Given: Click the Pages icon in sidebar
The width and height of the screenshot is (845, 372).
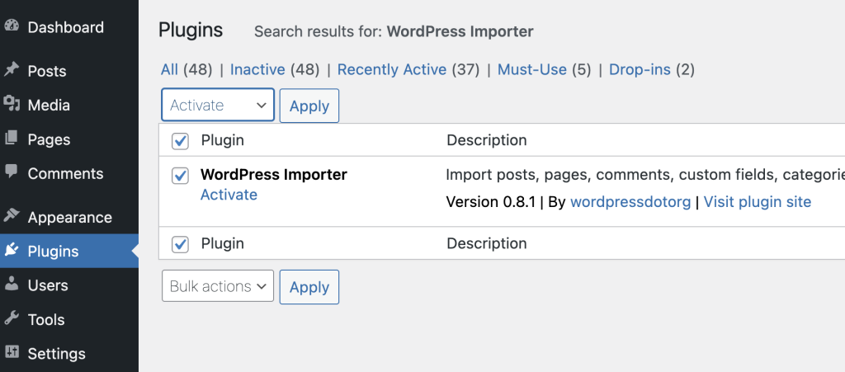Looking at the screenshot, I should coord(12,138).
